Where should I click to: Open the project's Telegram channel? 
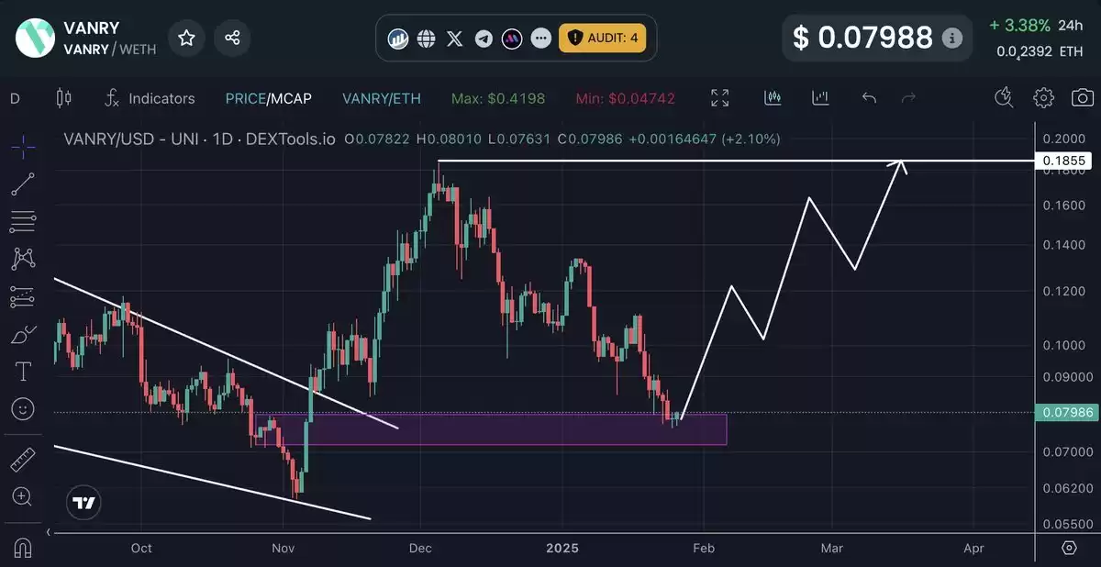[x=484, y=39]
